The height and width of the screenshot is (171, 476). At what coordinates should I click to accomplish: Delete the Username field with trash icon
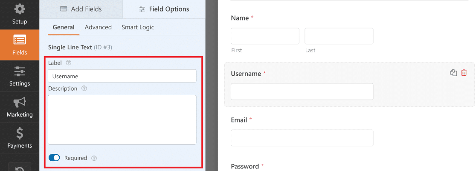(x=464, y=73)
